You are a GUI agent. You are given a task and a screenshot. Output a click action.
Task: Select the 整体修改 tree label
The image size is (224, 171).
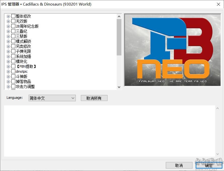[x=23, y=16]
